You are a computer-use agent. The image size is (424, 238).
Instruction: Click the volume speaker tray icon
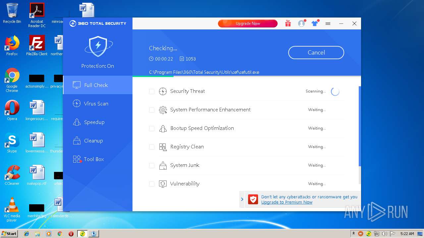384,234
